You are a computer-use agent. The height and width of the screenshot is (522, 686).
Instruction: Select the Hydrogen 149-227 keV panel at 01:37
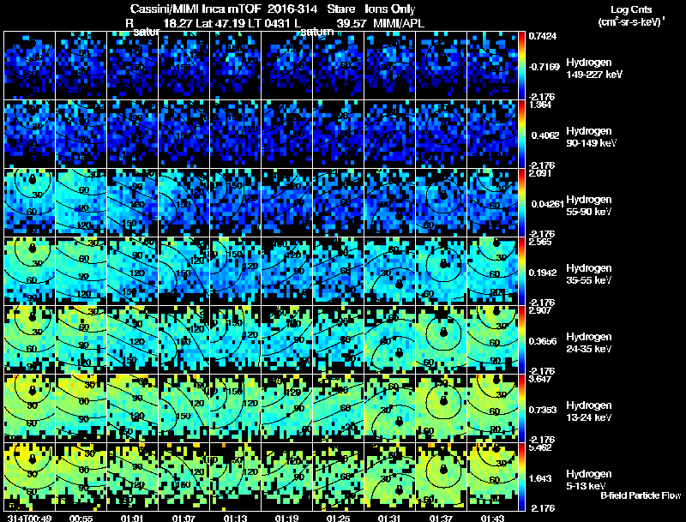pos(441,66)
